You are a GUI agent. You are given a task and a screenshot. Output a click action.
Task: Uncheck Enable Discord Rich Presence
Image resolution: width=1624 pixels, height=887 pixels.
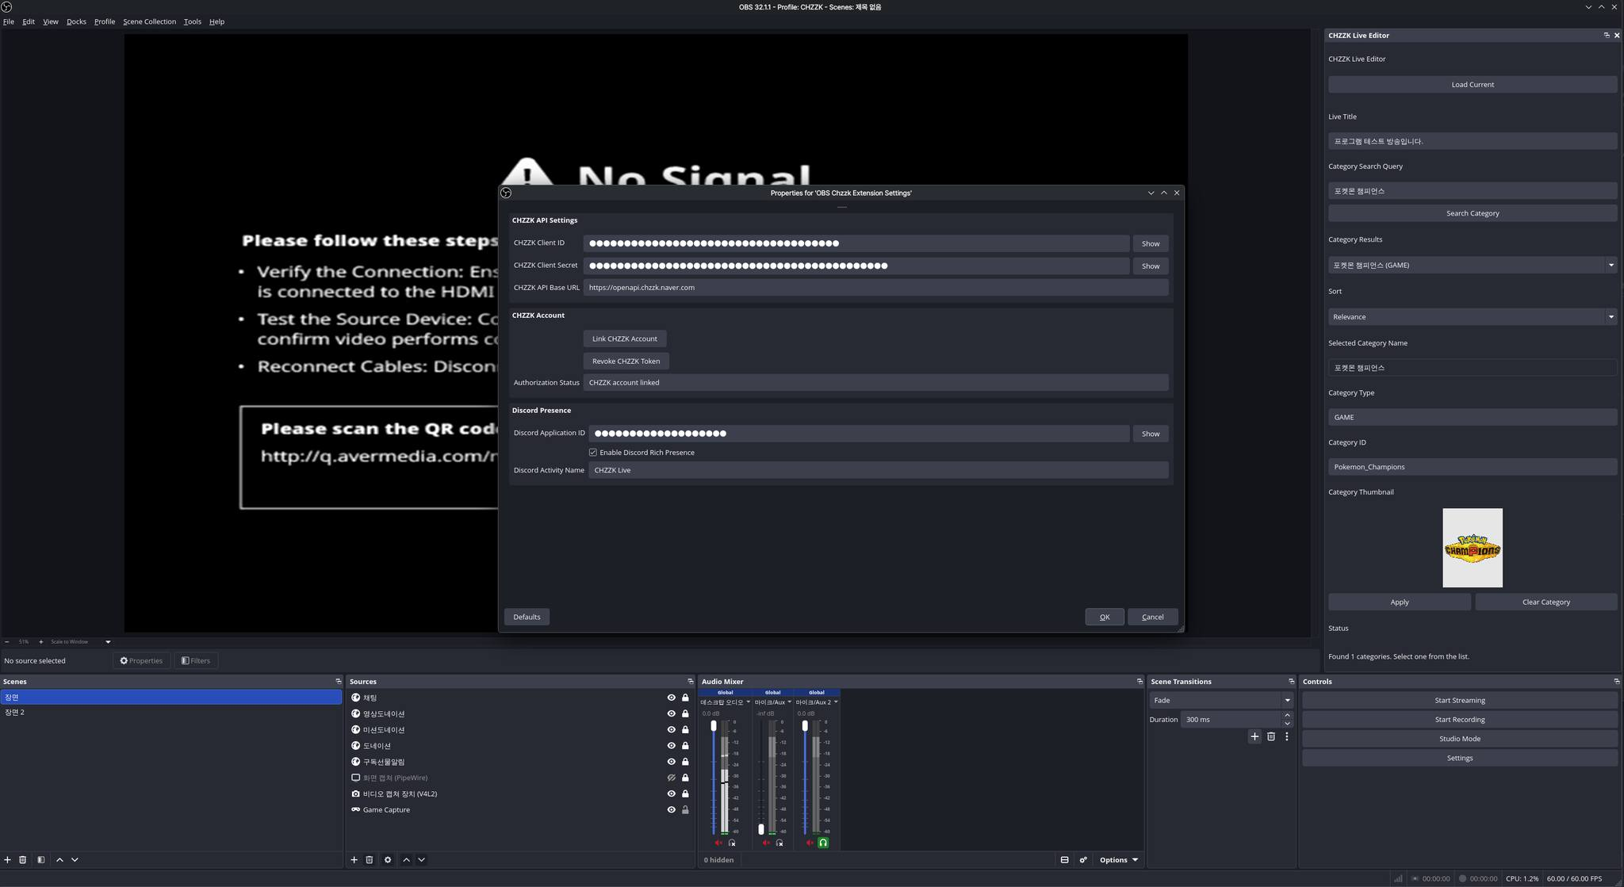[x=593, y=453]
